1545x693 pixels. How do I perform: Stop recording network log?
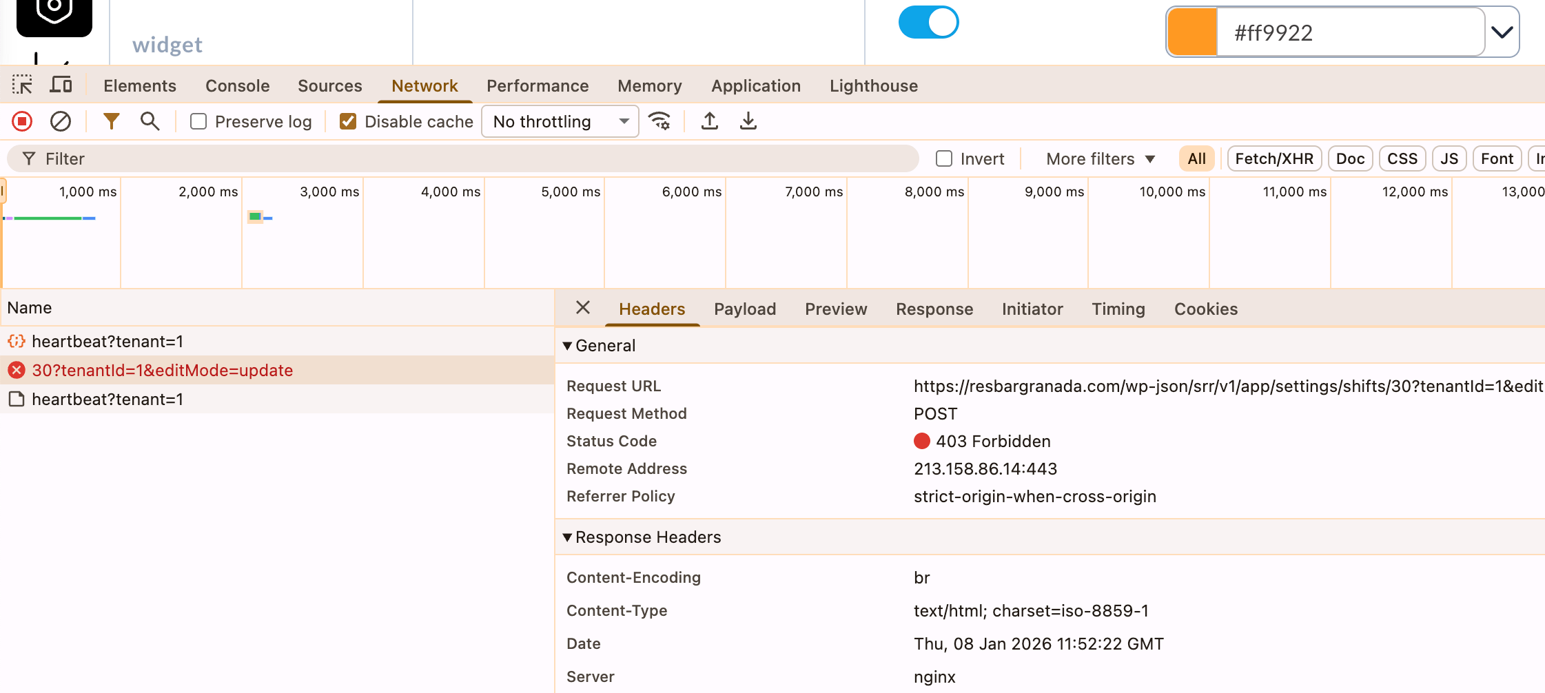22,122
